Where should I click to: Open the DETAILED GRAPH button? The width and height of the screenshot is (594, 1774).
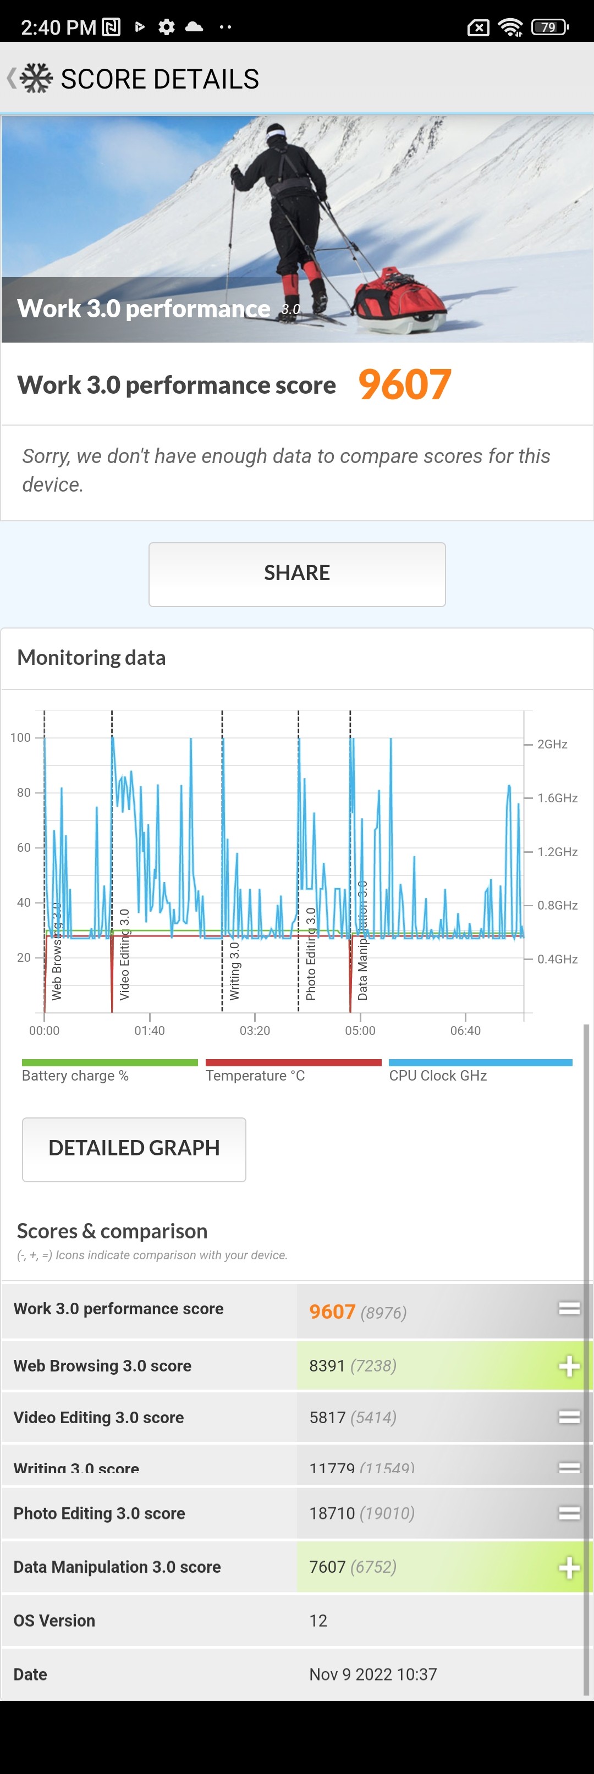[x=134, y=1148]
